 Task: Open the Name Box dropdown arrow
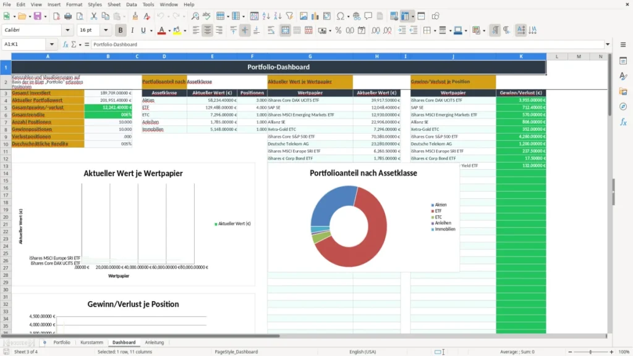pos(52,44)
